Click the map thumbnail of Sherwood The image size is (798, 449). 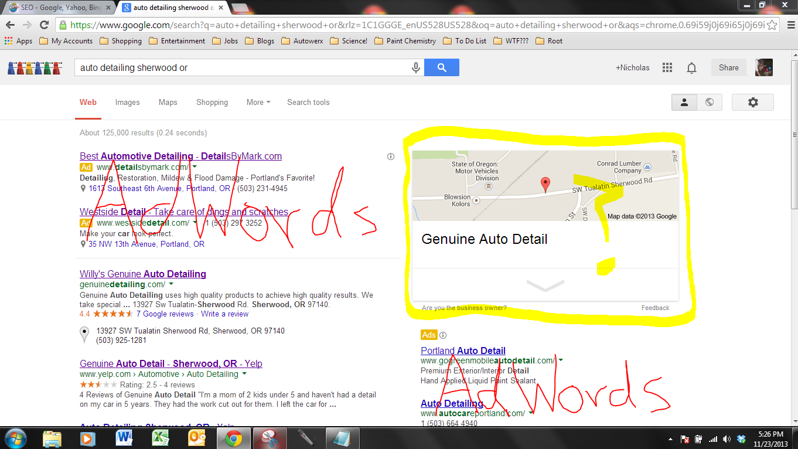pyautogui.click(x=545, y=185)
